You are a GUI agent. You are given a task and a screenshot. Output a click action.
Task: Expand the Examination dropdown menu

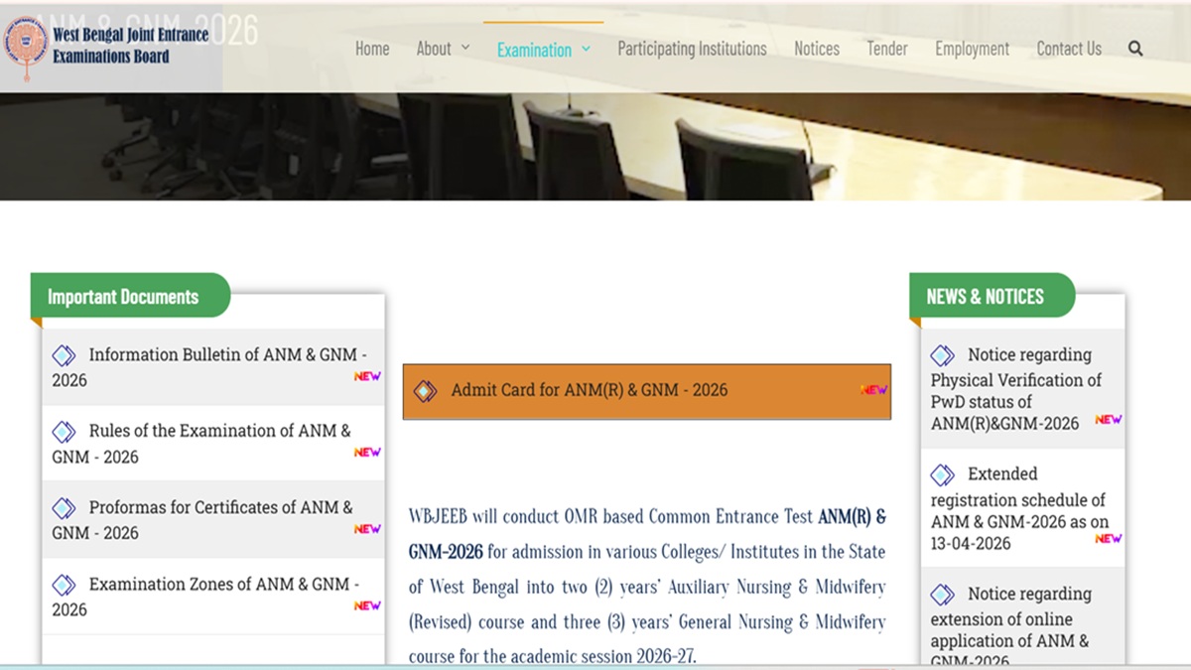point(544,50)
